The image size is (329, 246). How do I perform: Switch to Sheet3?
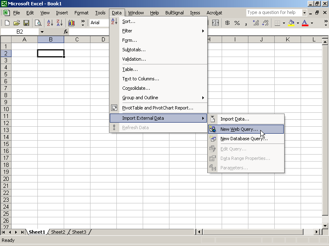coord(79,232)
